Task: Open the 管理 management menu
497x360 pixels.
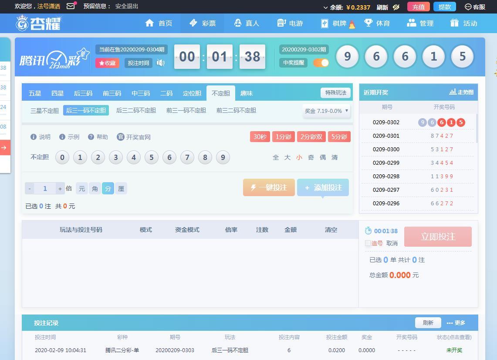Action: (420, 23)
